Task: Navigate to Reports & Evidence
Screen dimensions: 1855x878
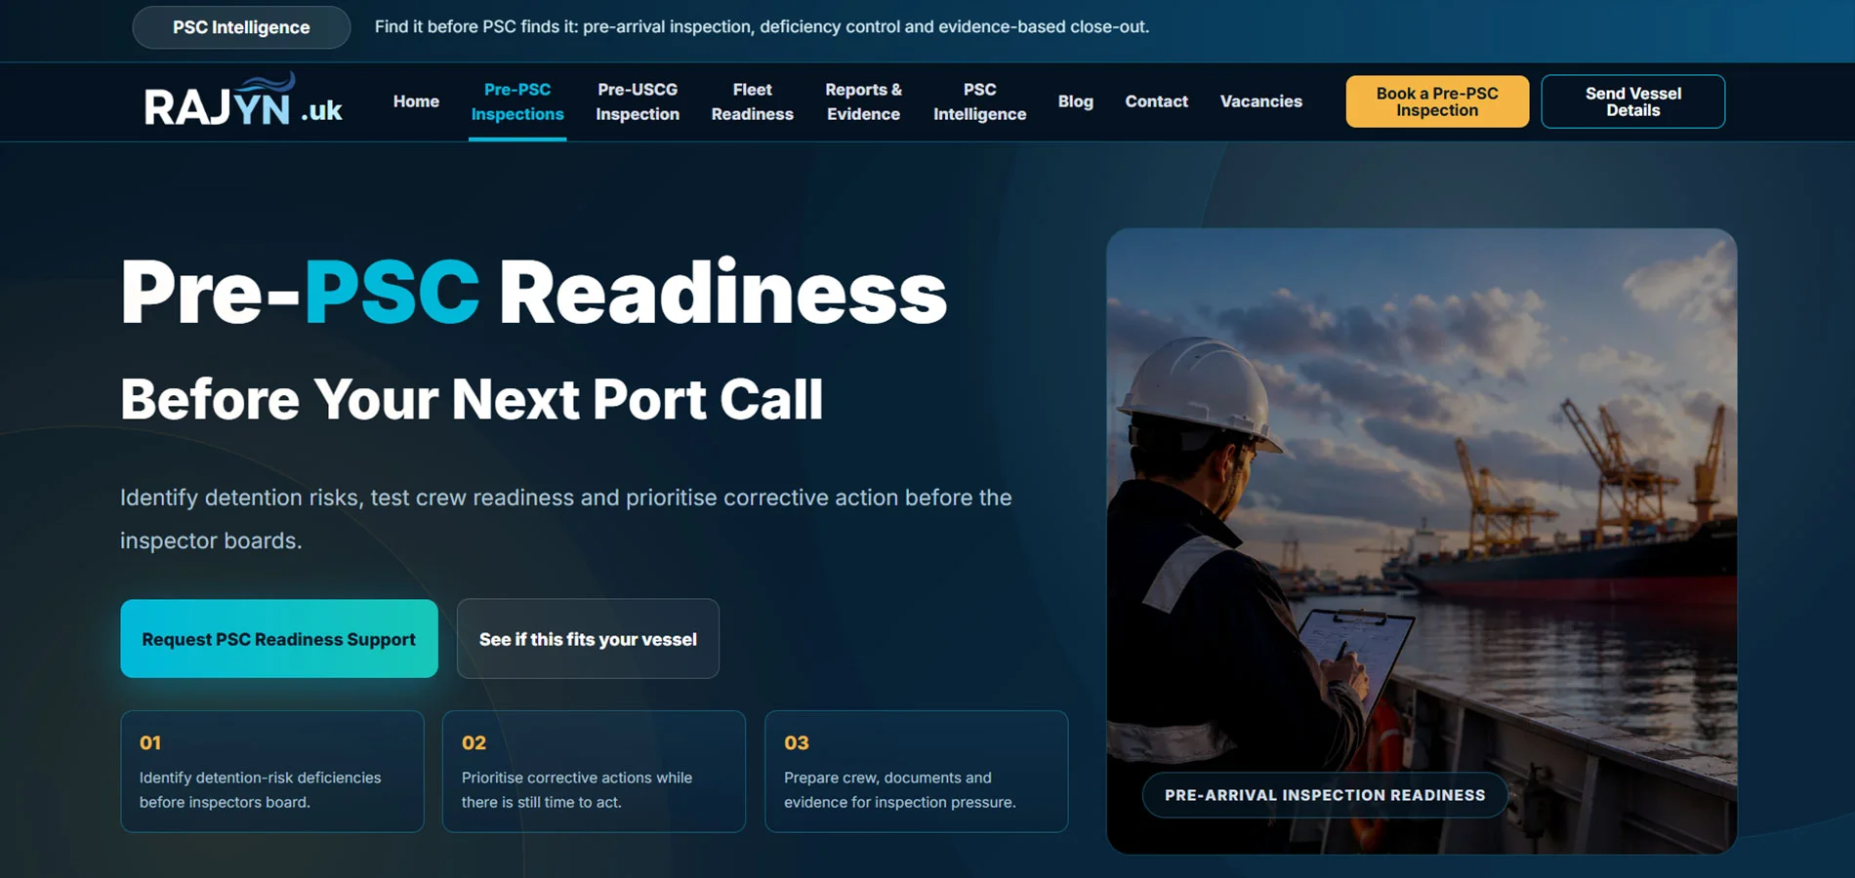Action: click(x=864, y=101)
